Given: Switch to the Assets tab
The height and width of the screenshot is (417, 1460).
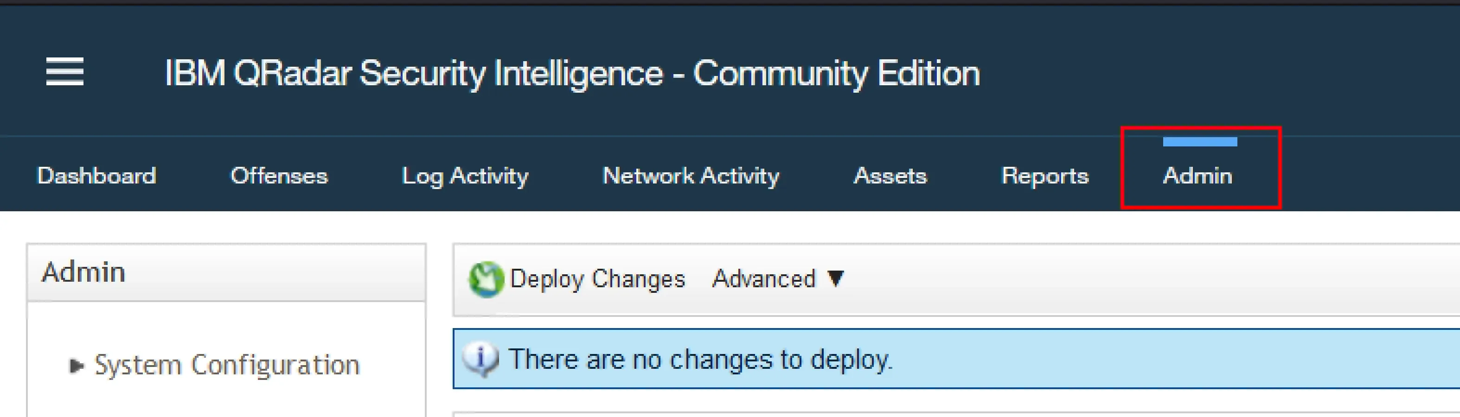Looking at the screenshot, I should pyautogui.click(x=890, y=176).
